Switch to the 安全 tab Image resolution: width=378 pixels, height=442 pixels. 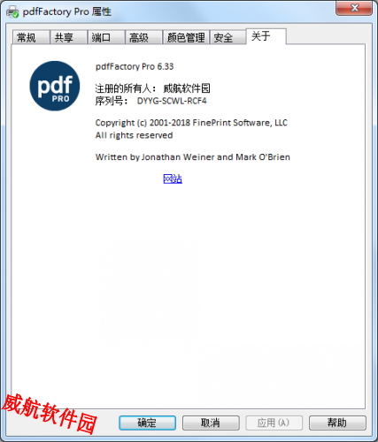[228, 37]
